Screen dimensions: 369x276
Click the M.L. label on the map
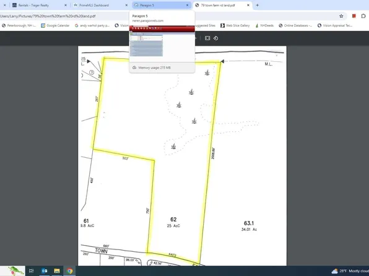(x=269, y=64)
